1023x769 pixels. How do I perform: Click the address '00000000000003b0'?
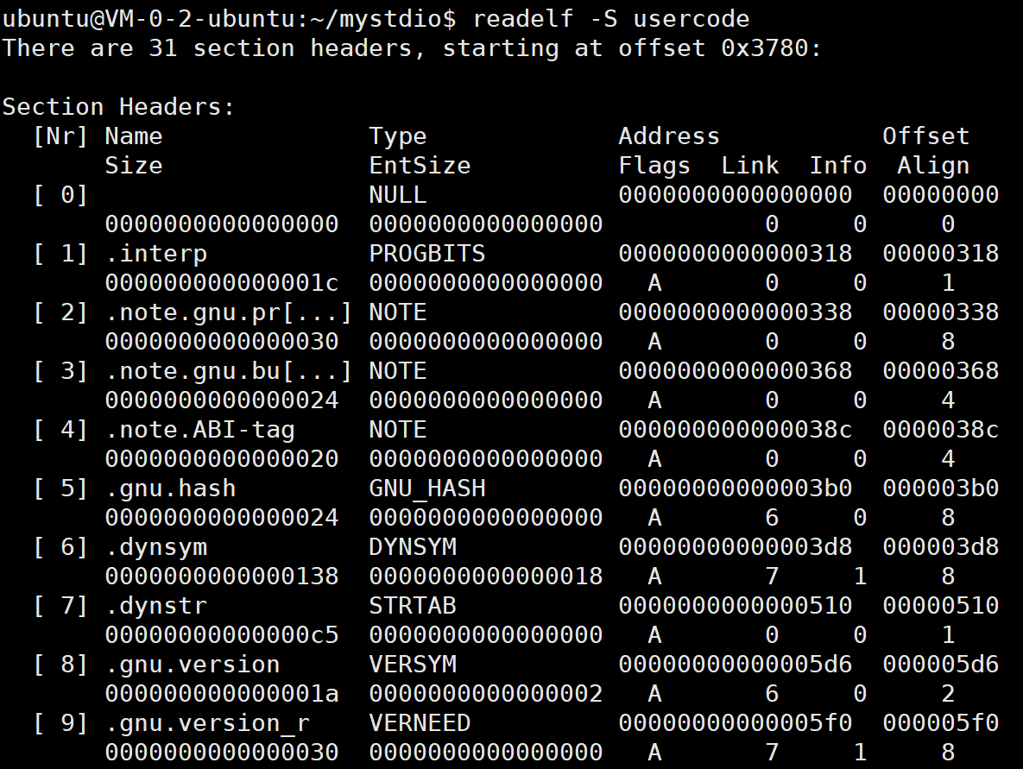click(x=735, y=488)
